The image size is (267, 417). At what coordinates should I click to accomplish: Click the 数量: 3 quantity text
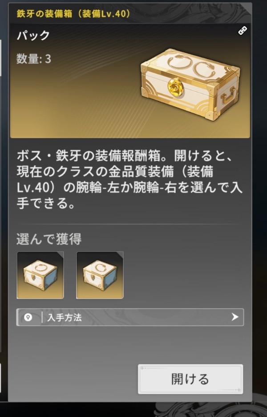coord(34,59)
